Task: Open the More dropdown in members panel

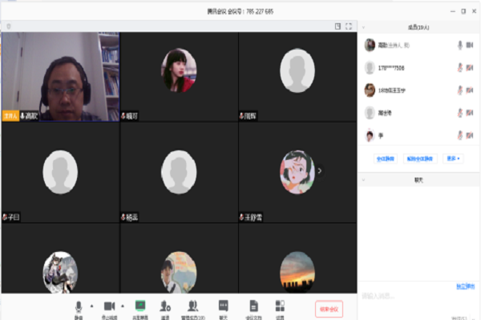Action: pyautogui.click(x=454, y=158)
